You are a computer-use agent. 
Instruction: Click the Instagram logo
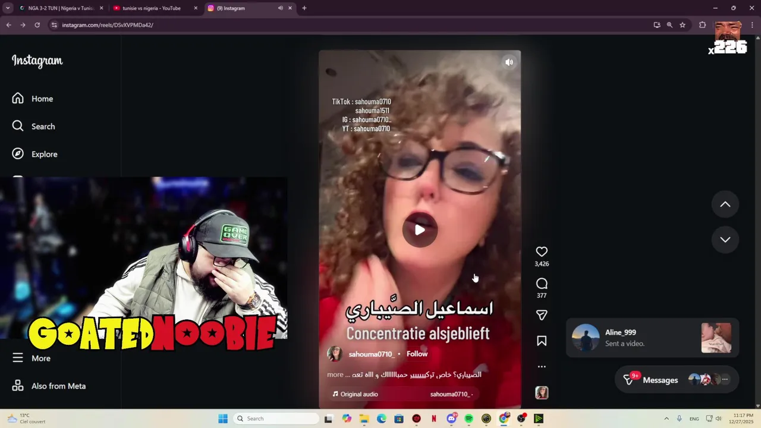[37, 61]
